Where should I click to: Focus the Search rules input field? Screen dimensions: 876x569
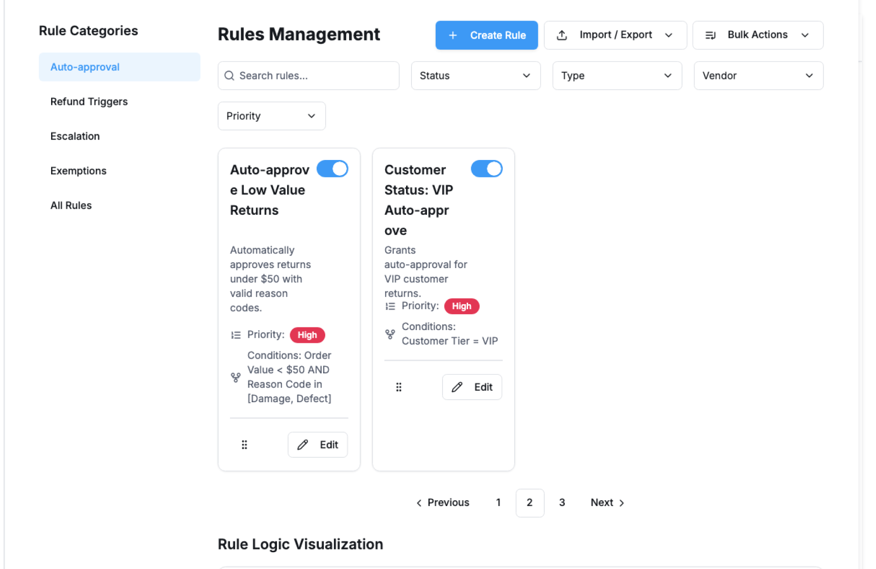click(315, 76)
